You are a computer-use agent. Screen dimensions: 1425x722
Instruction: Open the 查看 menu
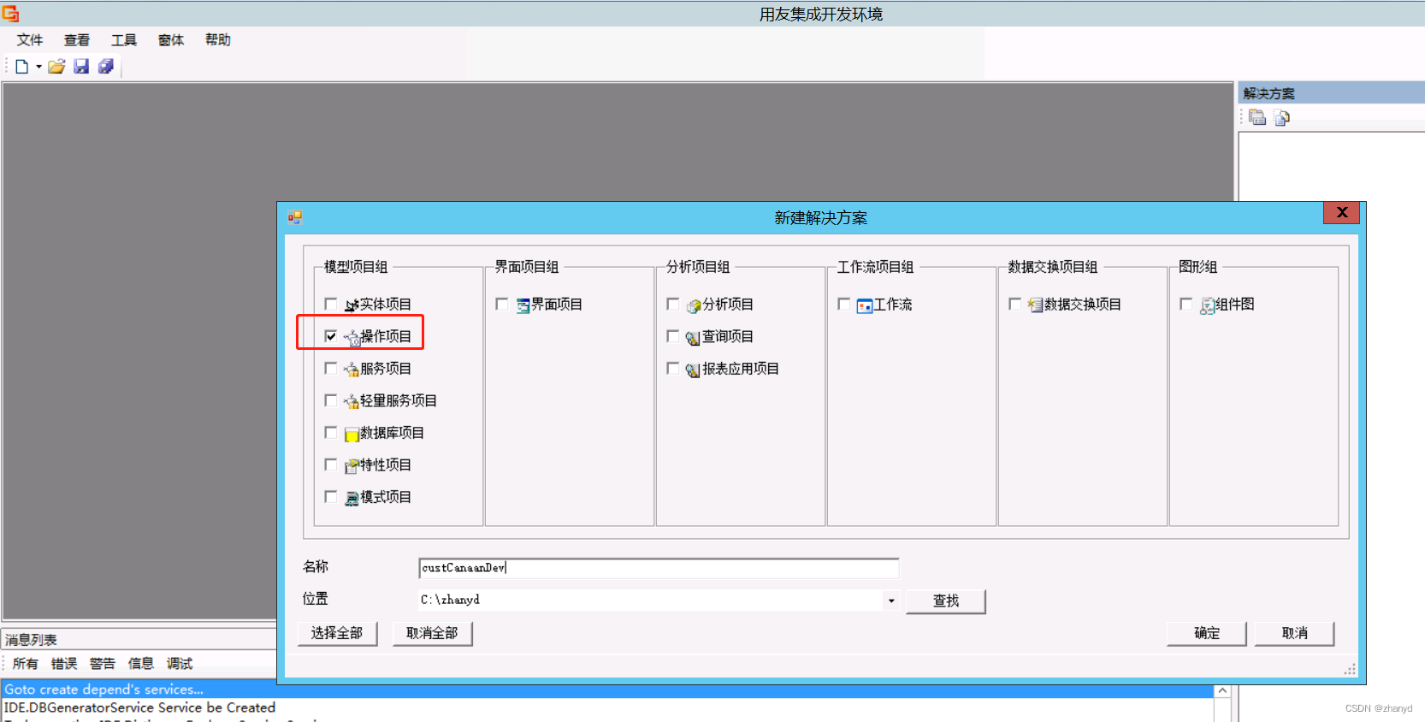[77, 40]
